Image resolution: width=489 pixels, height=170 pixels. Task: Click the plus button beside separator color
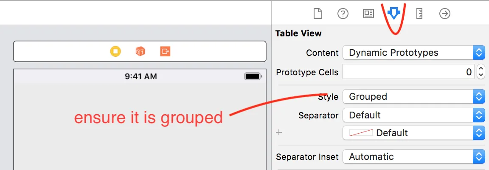279,133
